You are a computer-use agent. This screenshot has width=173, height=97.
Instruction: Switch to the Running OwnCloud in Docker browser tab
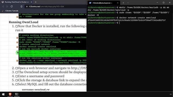click(x=16, y=2)
